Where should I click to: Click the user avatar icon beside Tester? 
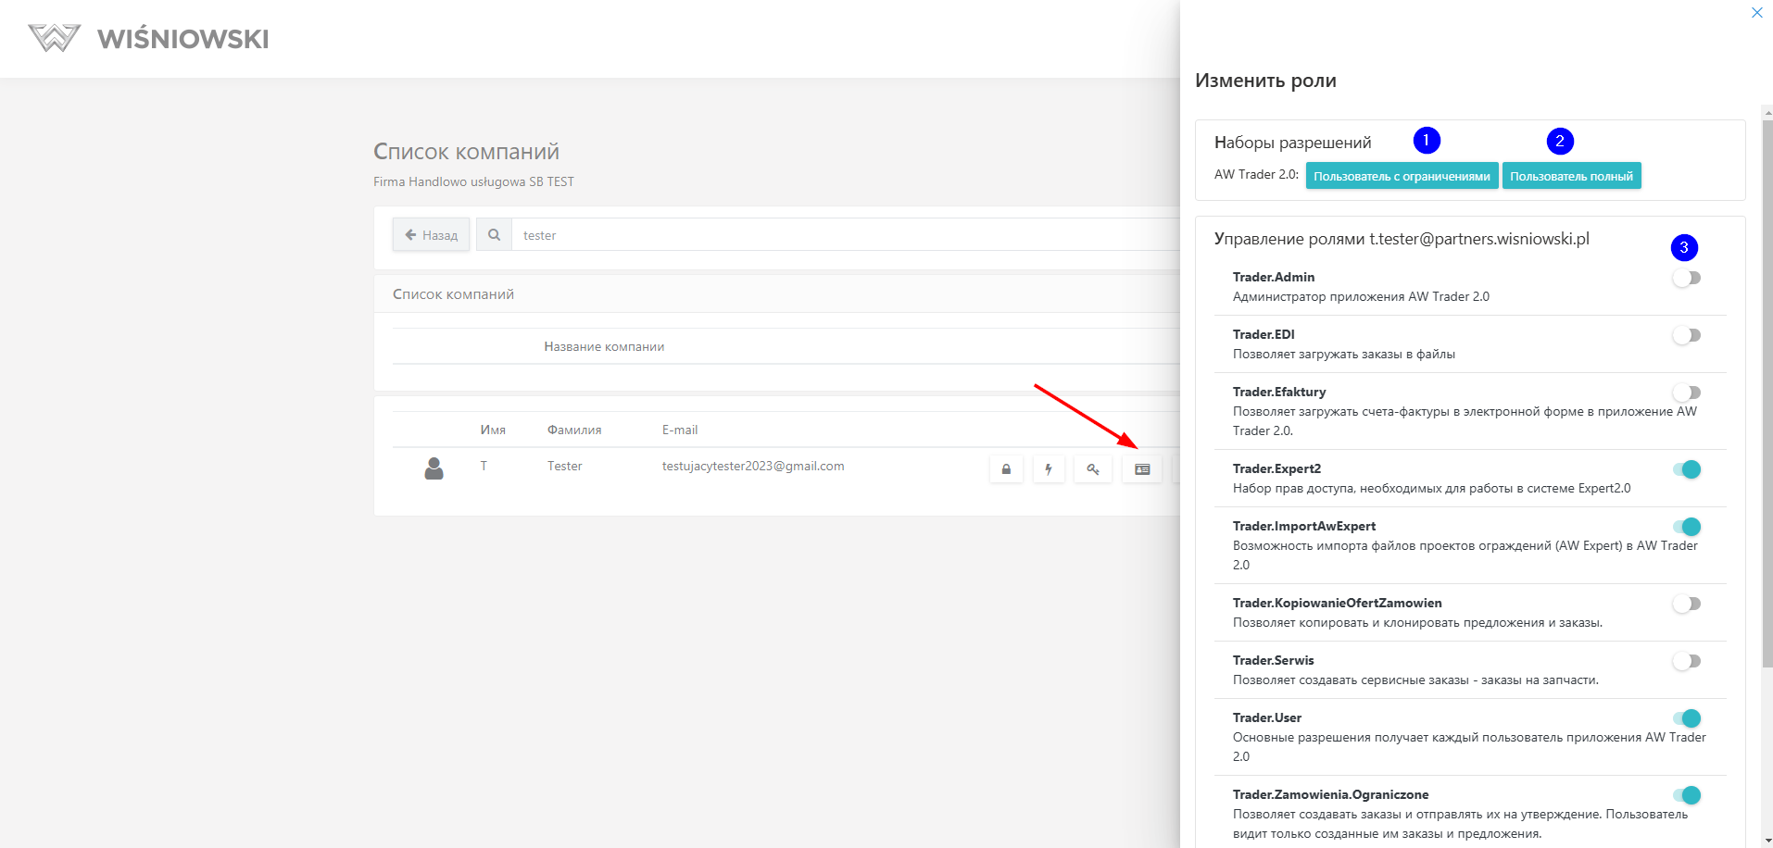pos(434,468)
